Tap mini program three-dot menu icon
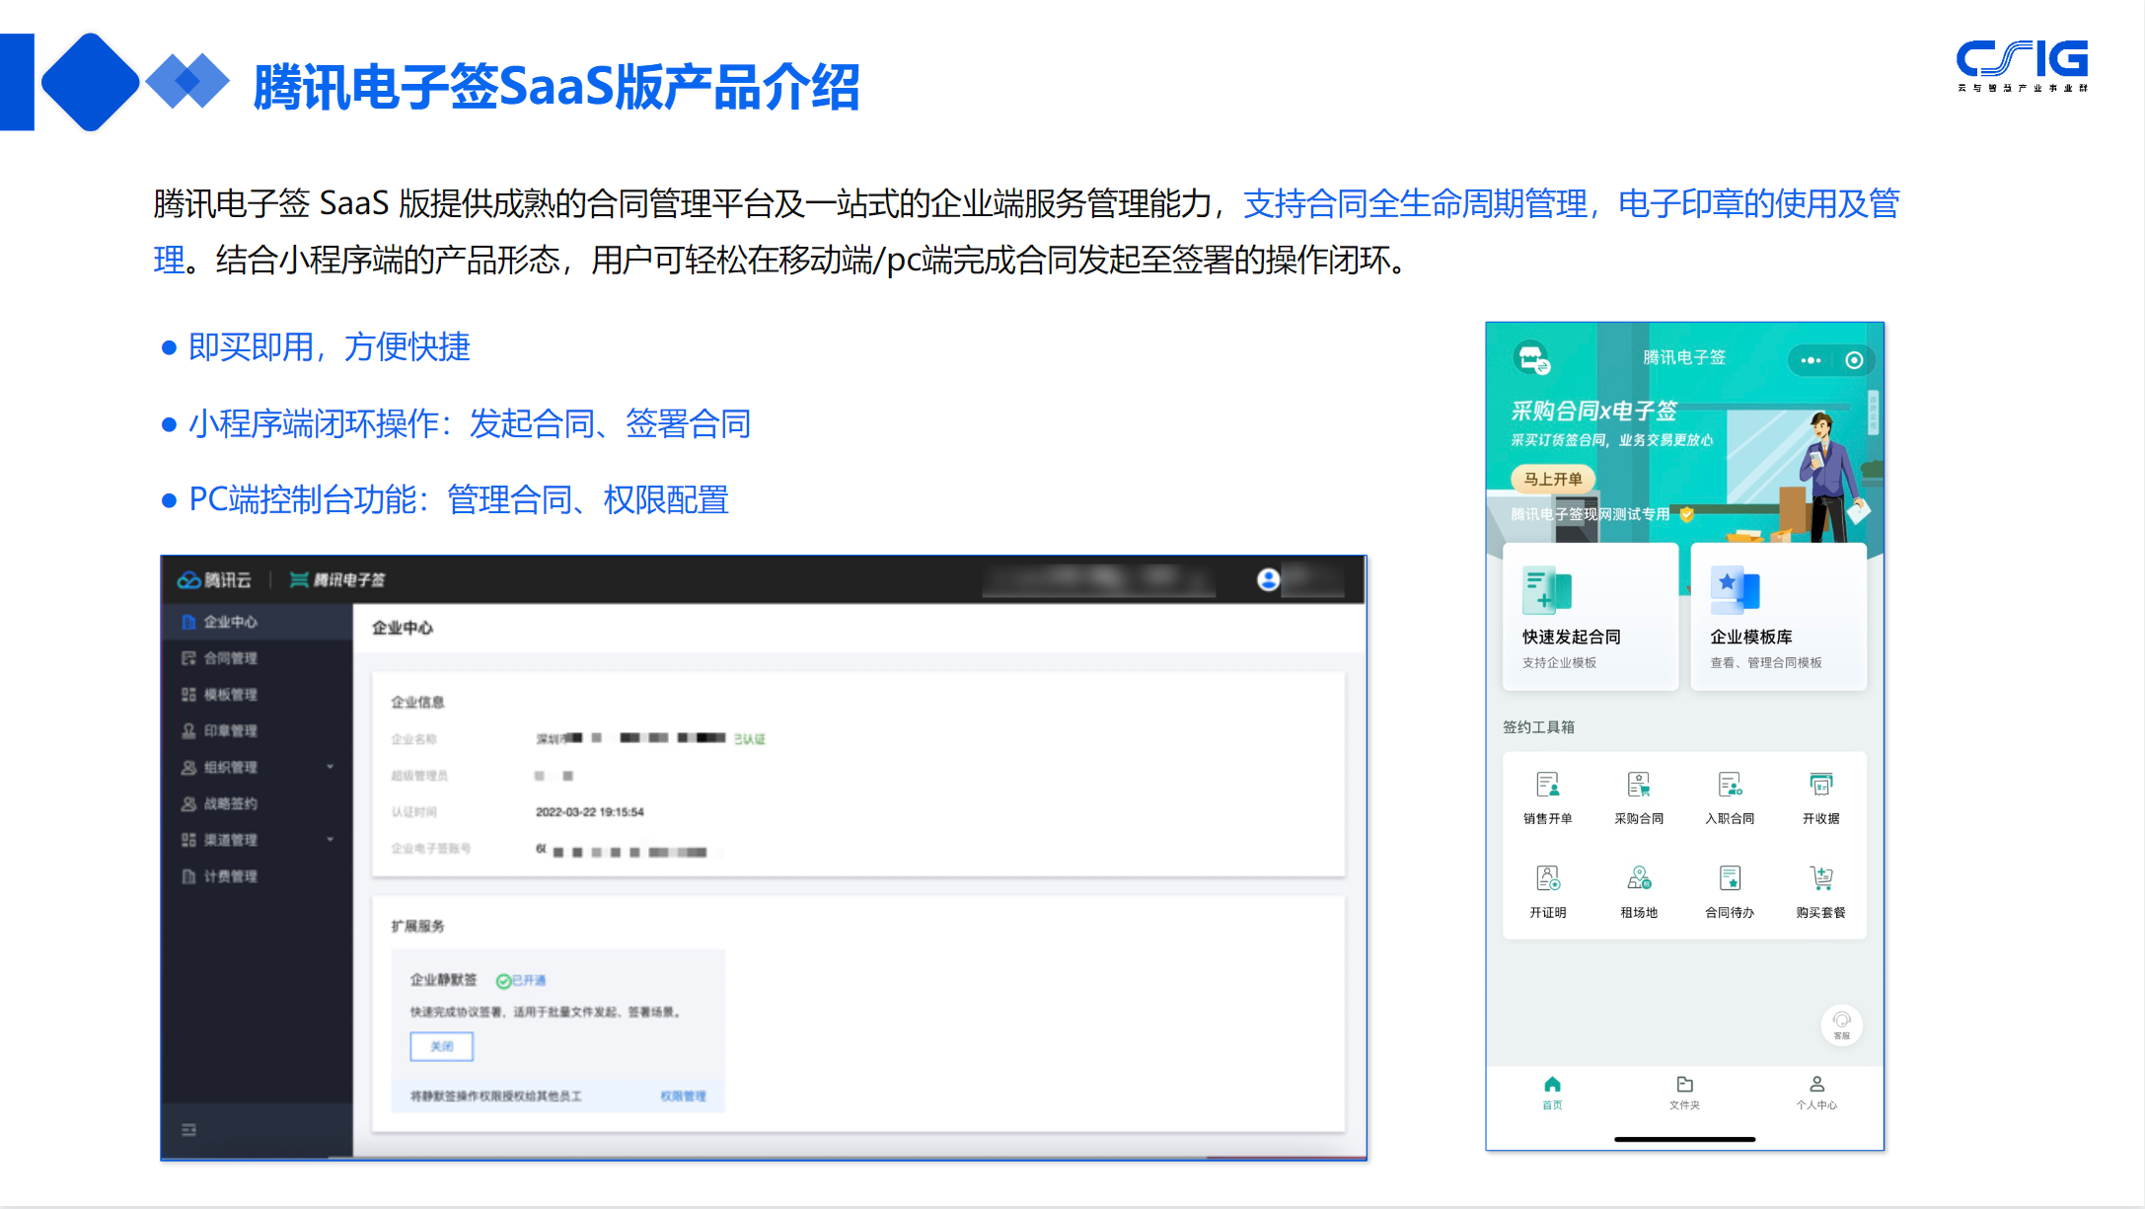 point(1811,360)
